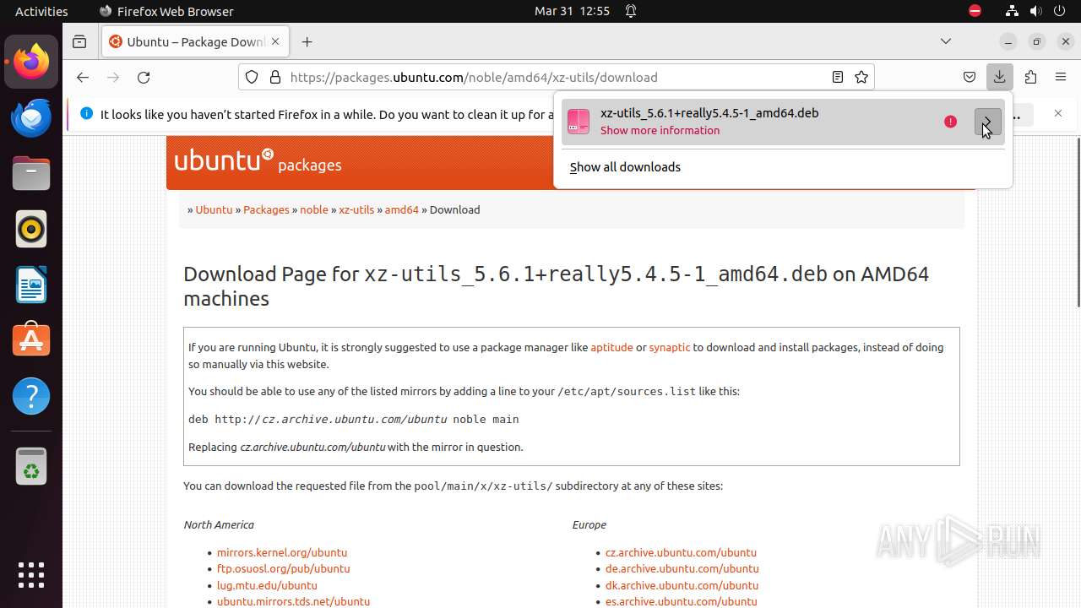Bookmark this page with the star icon
The height and width of the screenshot is (608, 1081).
click(861, 77)
